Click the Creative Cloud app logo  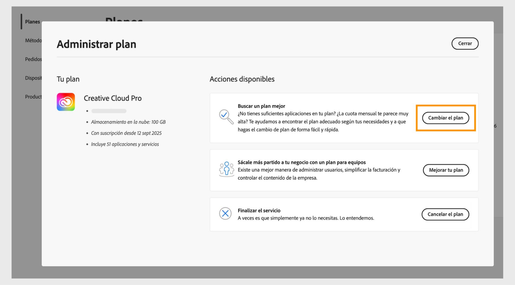coord(66,102)
